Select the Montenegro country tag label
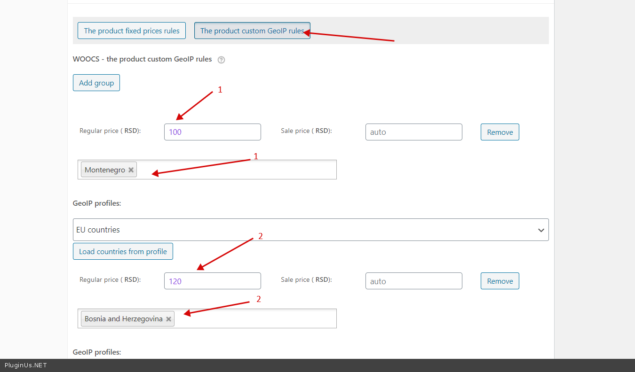 (x=105, y=170)
